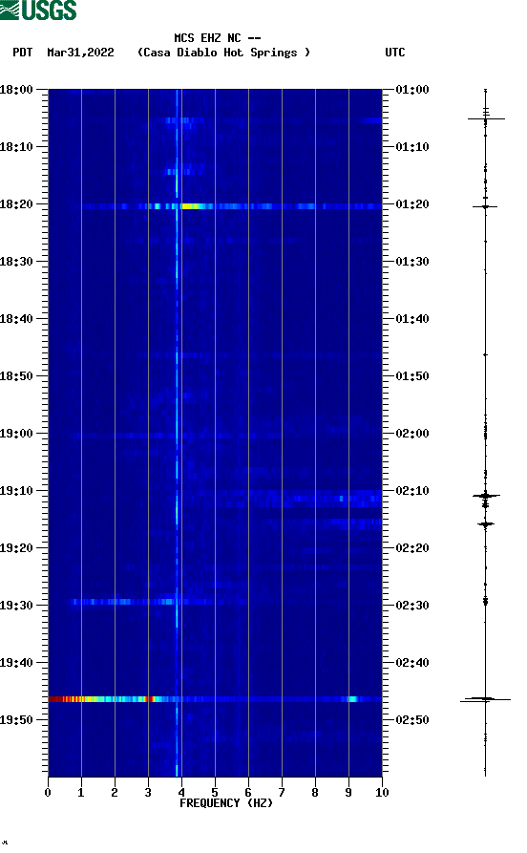527x853 pixels.
Task: Select the station title 'MCS EHZ NC --'
Action: tap(218, 38)
